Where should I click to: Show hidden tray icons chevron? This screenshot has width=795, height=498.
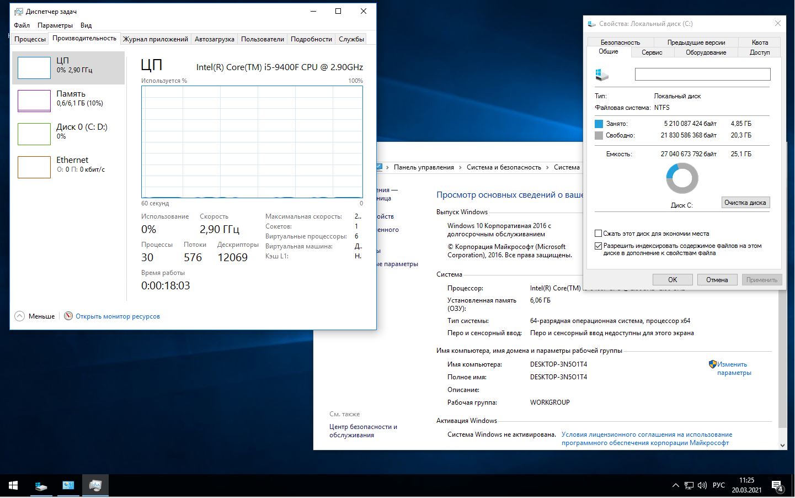click(675, 486)
